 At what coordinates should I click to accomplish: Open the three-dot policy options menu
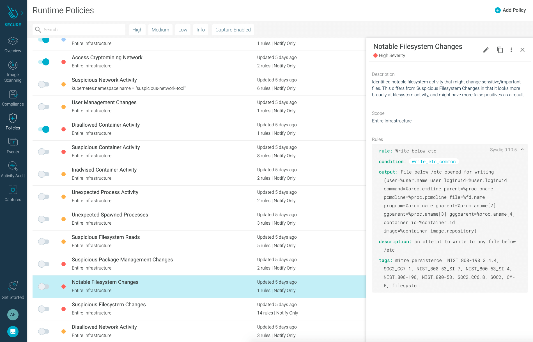511,50
